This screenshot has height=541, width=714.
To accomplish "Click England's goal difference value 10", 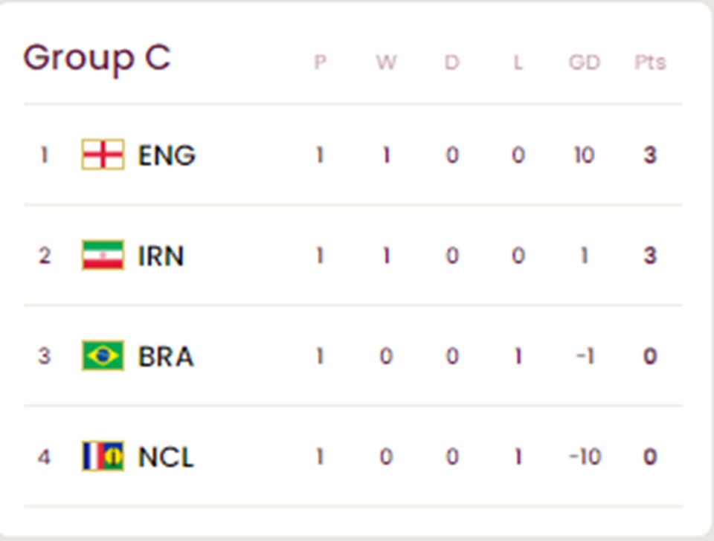I will [585, 155].
